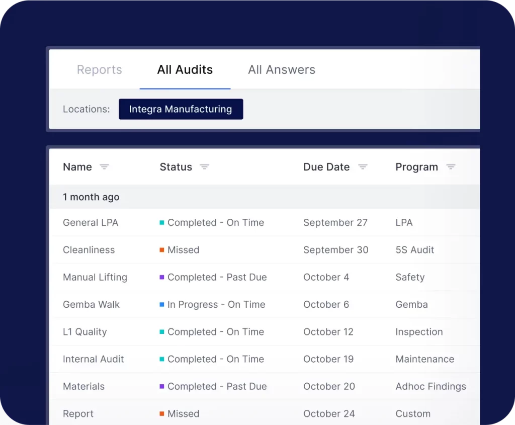Switch to the Reports tab
515x425 pixels.
(99, 69)
